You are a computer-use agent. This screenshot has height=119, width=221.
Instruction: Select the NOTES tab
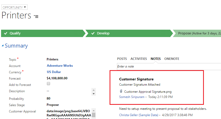tap(156, 59)
